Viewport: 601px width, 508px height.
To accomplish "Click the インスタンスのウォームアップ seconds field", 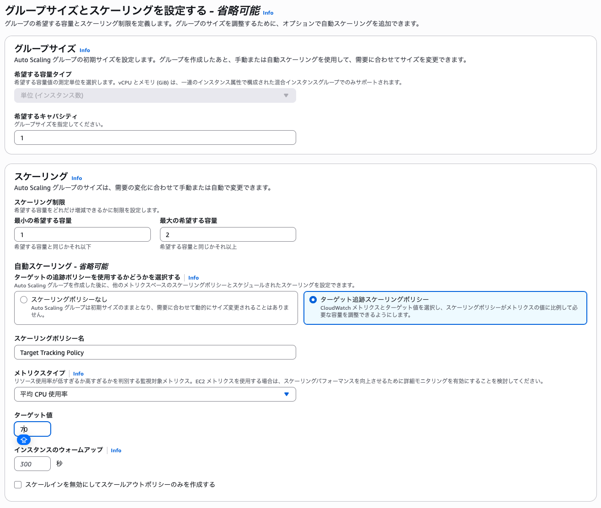I will point(32,464).
